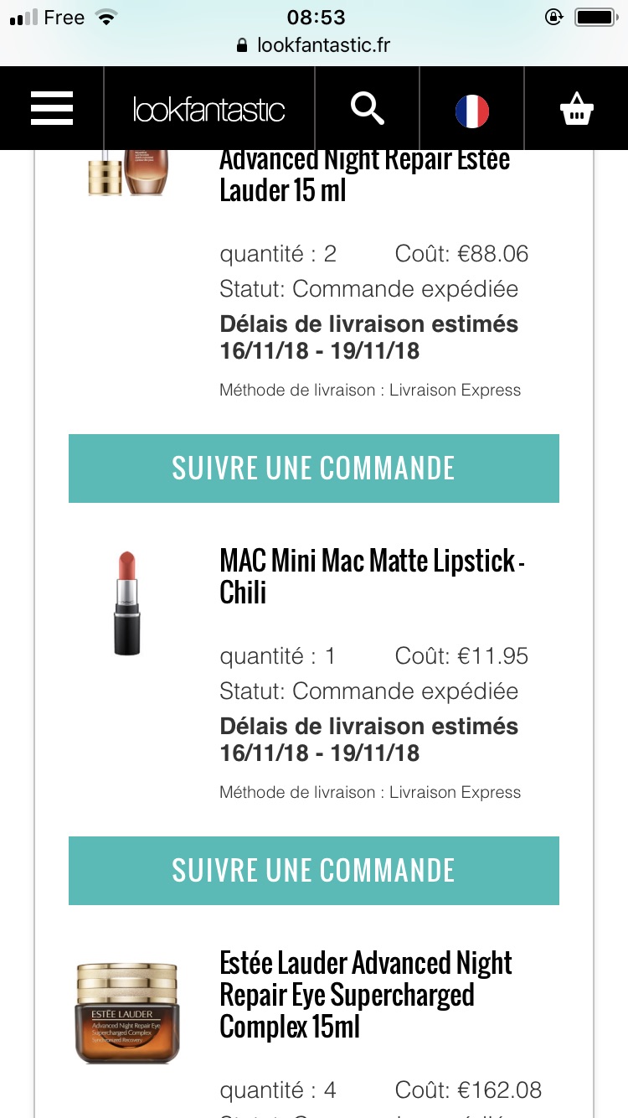Go to lookfantastic home via logo
This screenshot has height=1118, width=628.
coord(208,110)
